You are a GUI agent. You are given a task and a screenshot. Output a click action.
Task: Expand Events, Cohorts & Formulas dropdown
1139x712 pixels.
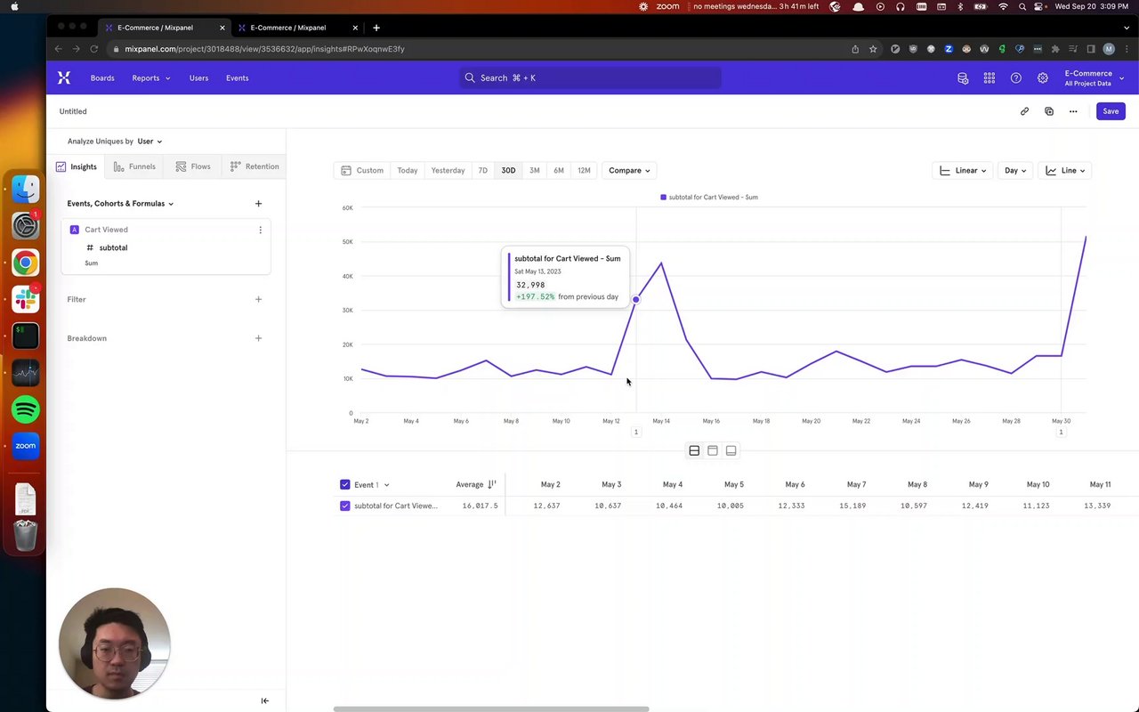[120, 204]
